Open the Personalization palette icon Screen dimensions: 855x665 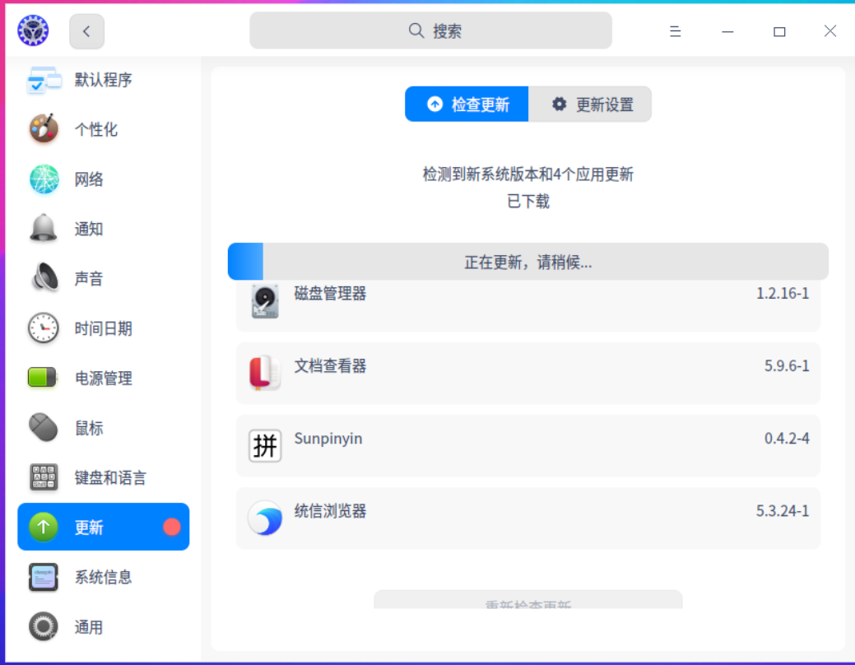pos(44,128)
